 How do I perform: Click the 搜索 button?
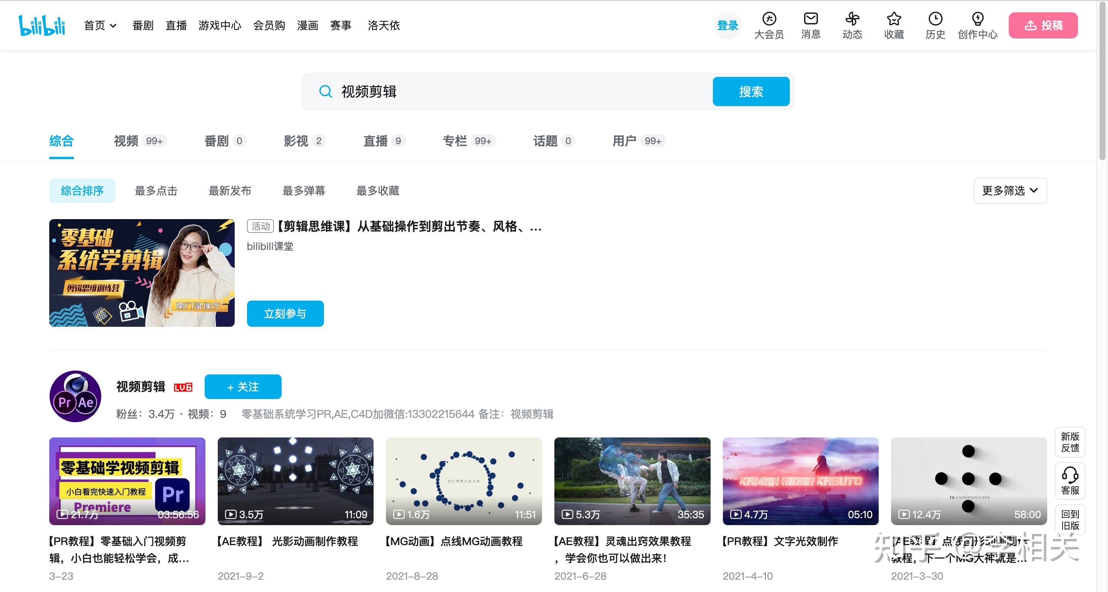point(751,91)
